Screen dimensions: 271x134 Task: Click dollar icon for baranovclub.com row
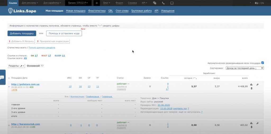click(x=251, y=127)
